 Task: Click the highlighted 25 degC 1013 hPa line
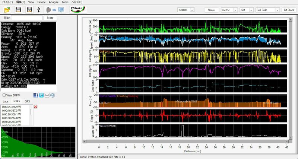14,86
